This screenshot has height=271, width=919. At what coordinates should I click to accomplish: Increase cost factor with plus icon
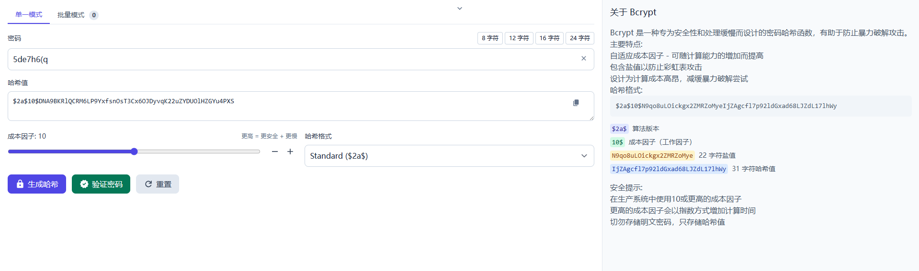290,152
